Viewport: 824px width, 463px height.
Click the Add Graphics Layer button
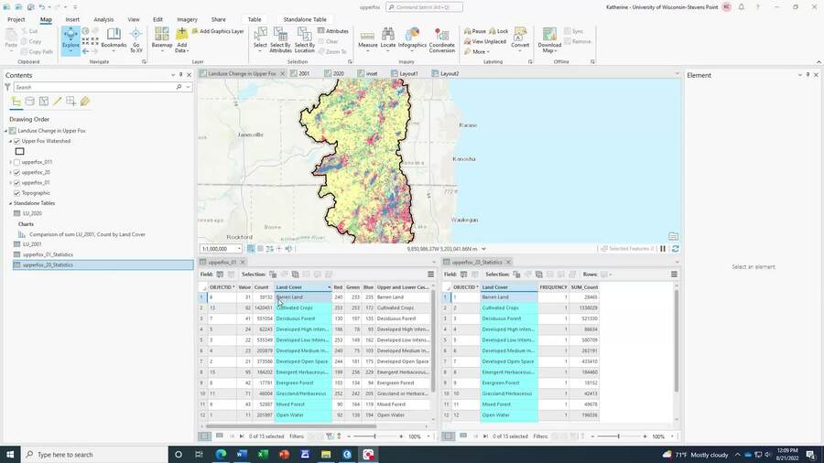(218, 31)
